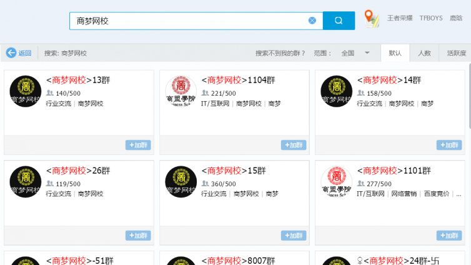Join the 14群 group
Image resolution: width=471 pixels, height=265 pixels.
click(x=449, y=145)
